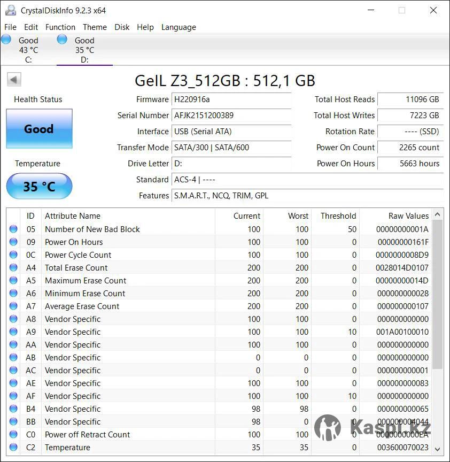Click status orb of Number of New Bad Block row
Viewport: 450px width, 462px height.
[13, 229]
